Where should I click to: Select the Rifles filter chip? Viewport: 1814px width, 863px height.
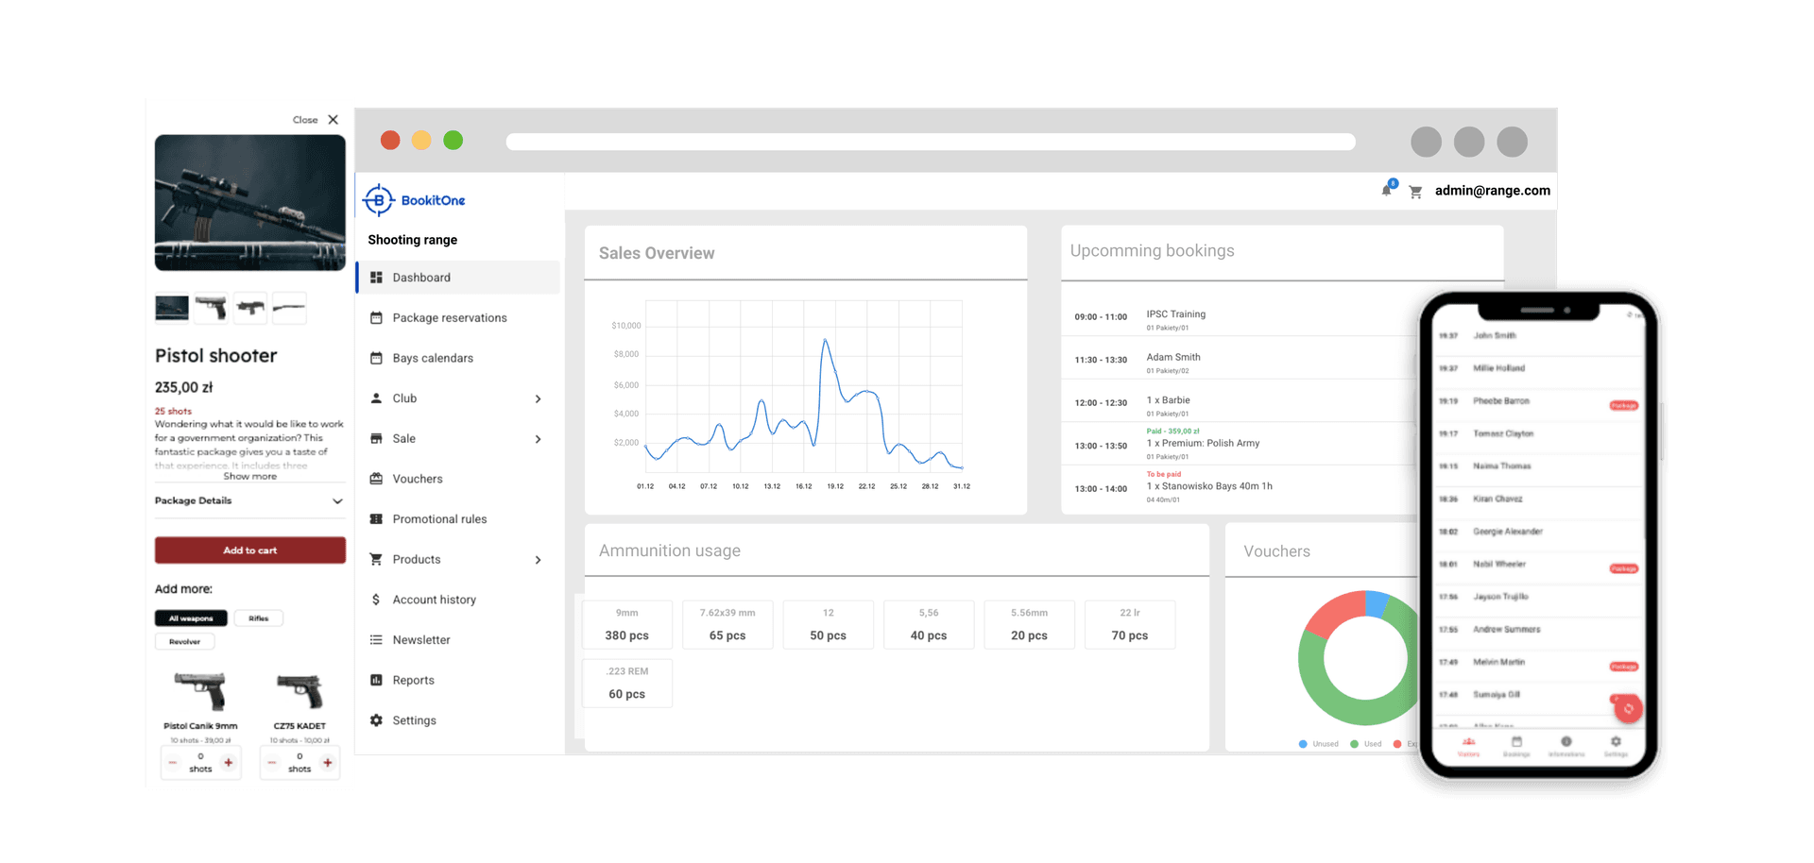[258, 618]
